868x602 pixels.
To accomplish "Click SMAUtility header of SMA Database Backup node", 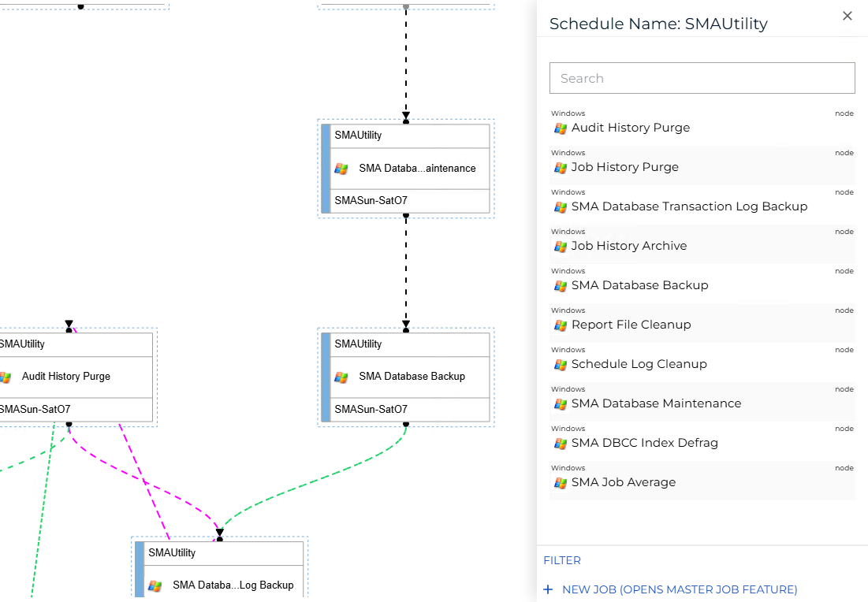I will click(x=358, y=344).
